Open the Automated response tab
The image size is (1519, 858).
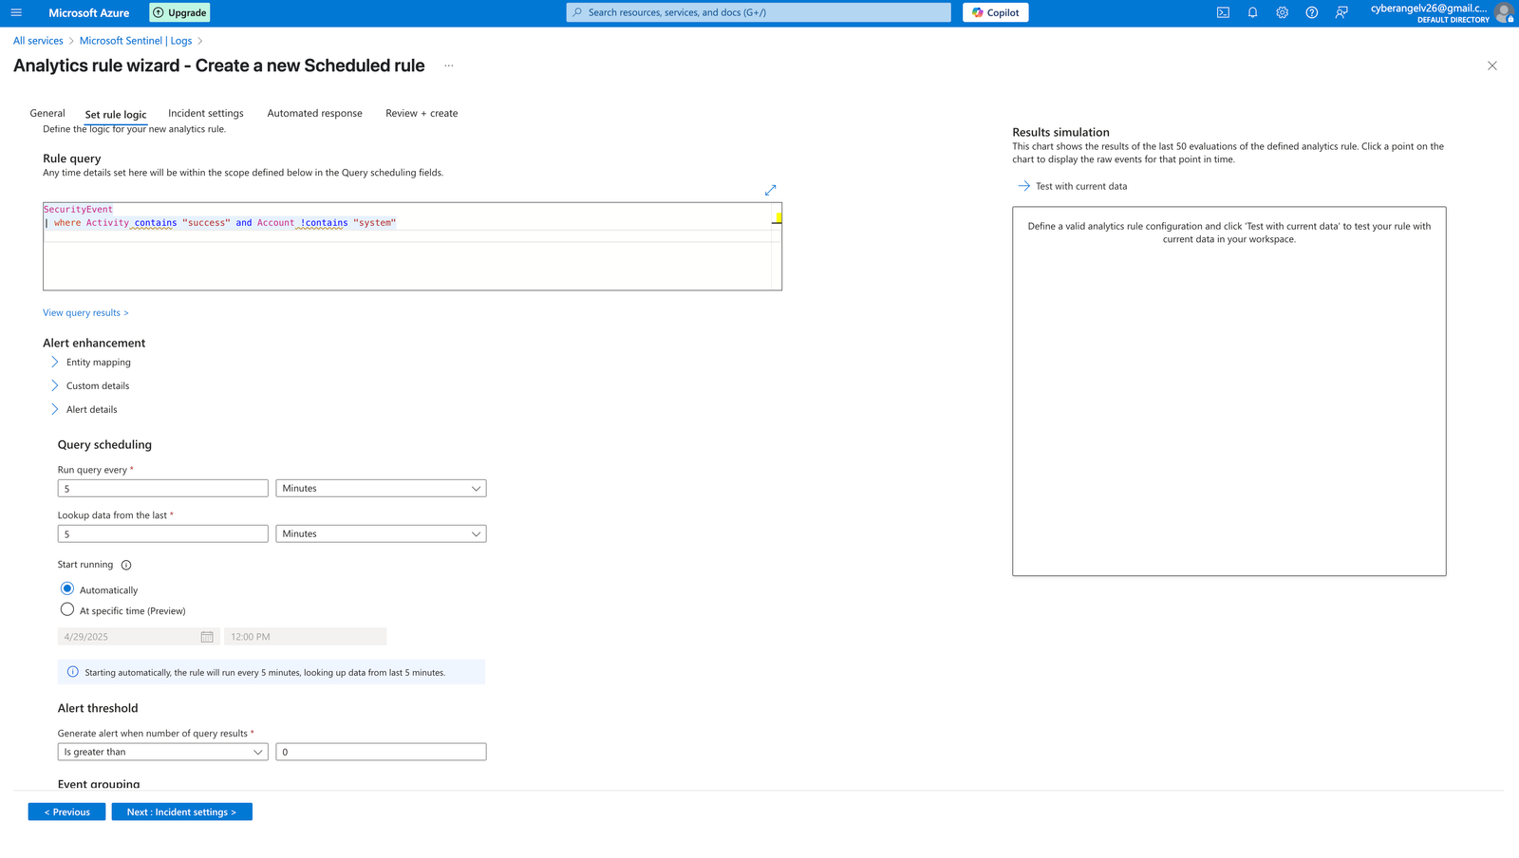tap(314, 113)
